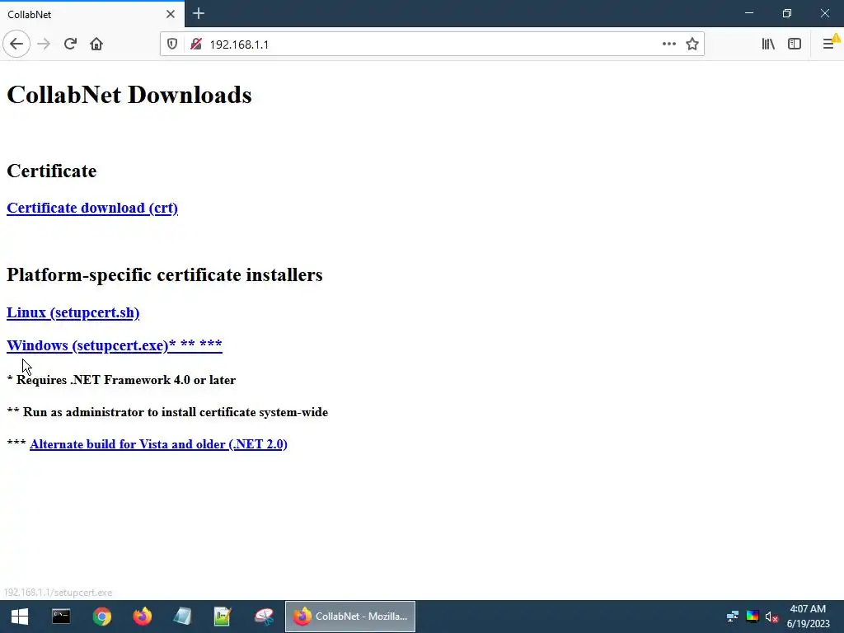Viewport: 844px width, 633px height.
Task: Download the certificate crt link
Action: click(92, 208)
